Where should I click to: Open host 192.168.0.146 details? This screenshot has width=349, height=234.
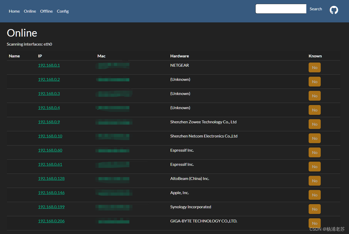coord(51,193)
